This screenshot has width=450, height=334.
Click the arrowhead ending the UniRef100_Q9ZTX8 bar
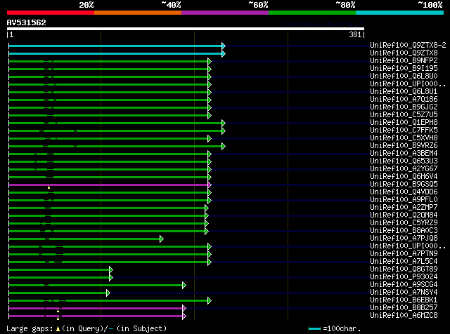coord(224,53)
